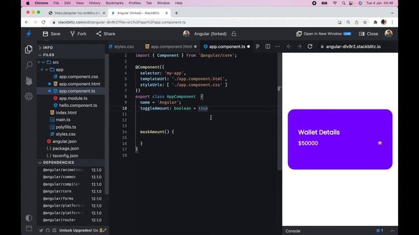Expand console with the chevron

click(x=392, y=230)
